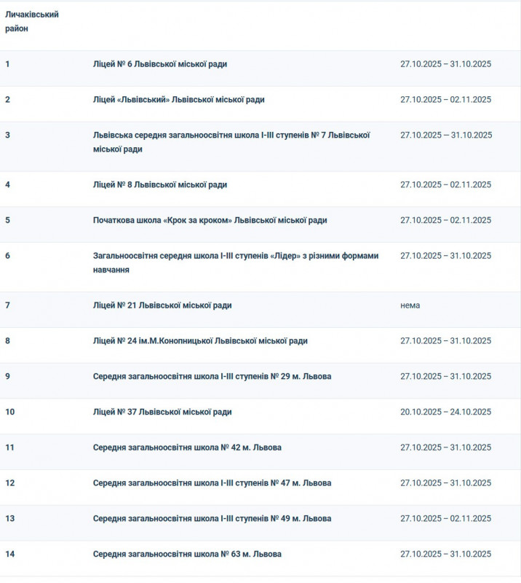Select the «Лідер» school name entry

click(x=235, y=262)
